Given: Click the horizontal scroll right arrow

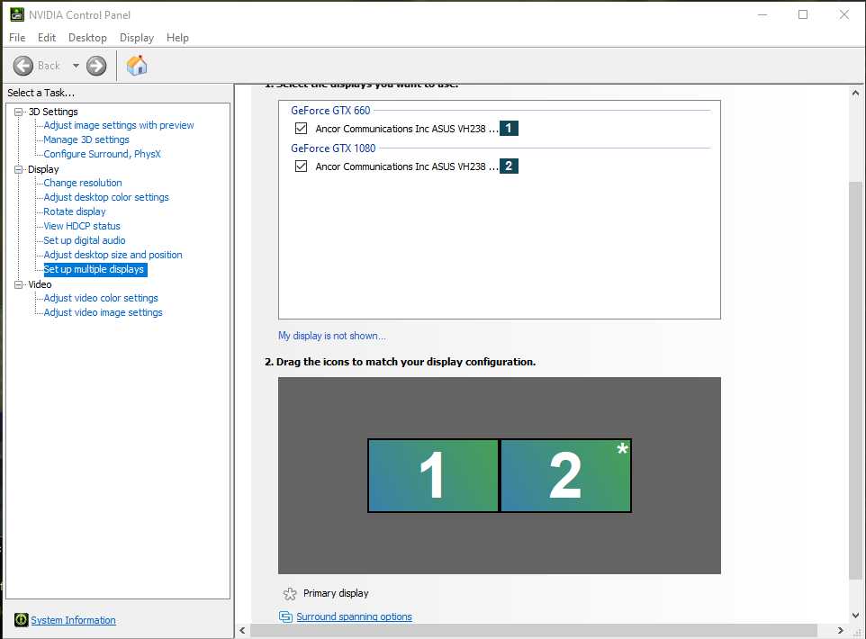Looking at the screenshot, I should point(841,630).
